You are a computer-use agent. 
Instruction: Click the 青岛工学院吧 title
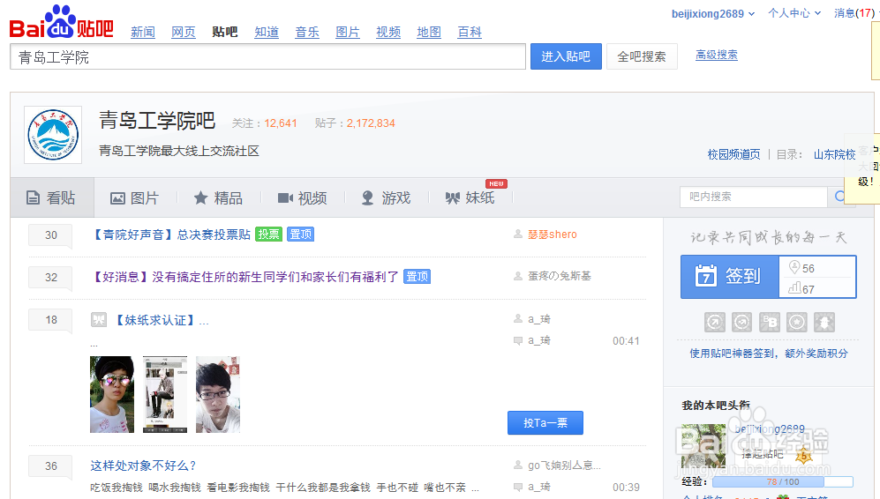click(x=157, y=121)
